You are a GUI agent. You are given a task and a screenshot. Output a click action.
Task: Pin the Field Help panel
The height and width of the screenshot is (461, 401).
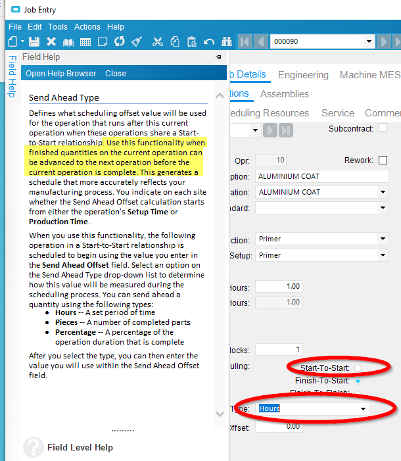218,57
